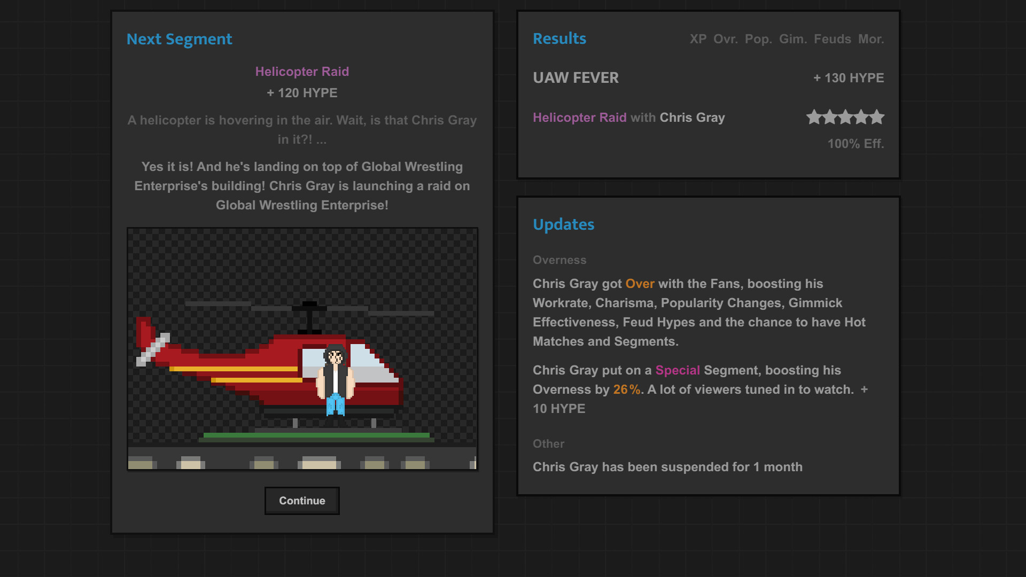
Task: Click the orange Over status text
Action: tap(640, 284)
